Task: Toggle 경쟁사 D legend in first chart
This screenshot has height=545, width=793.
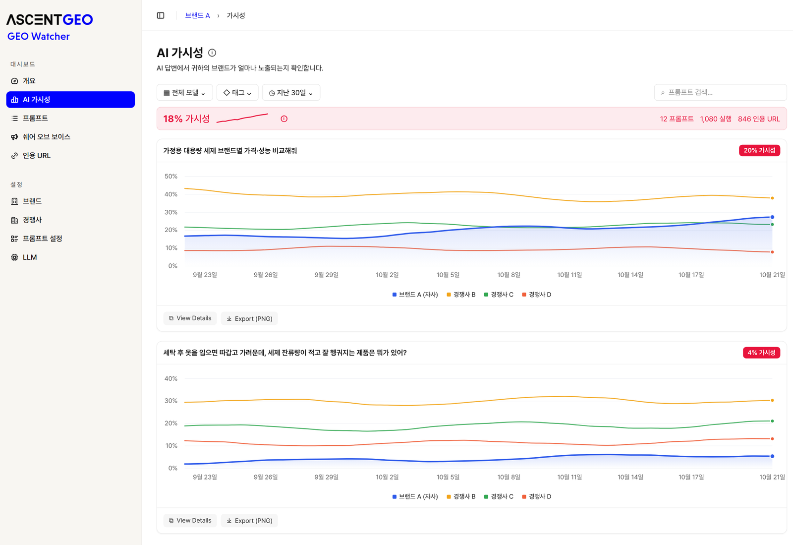Action: [x=537, y=295]
